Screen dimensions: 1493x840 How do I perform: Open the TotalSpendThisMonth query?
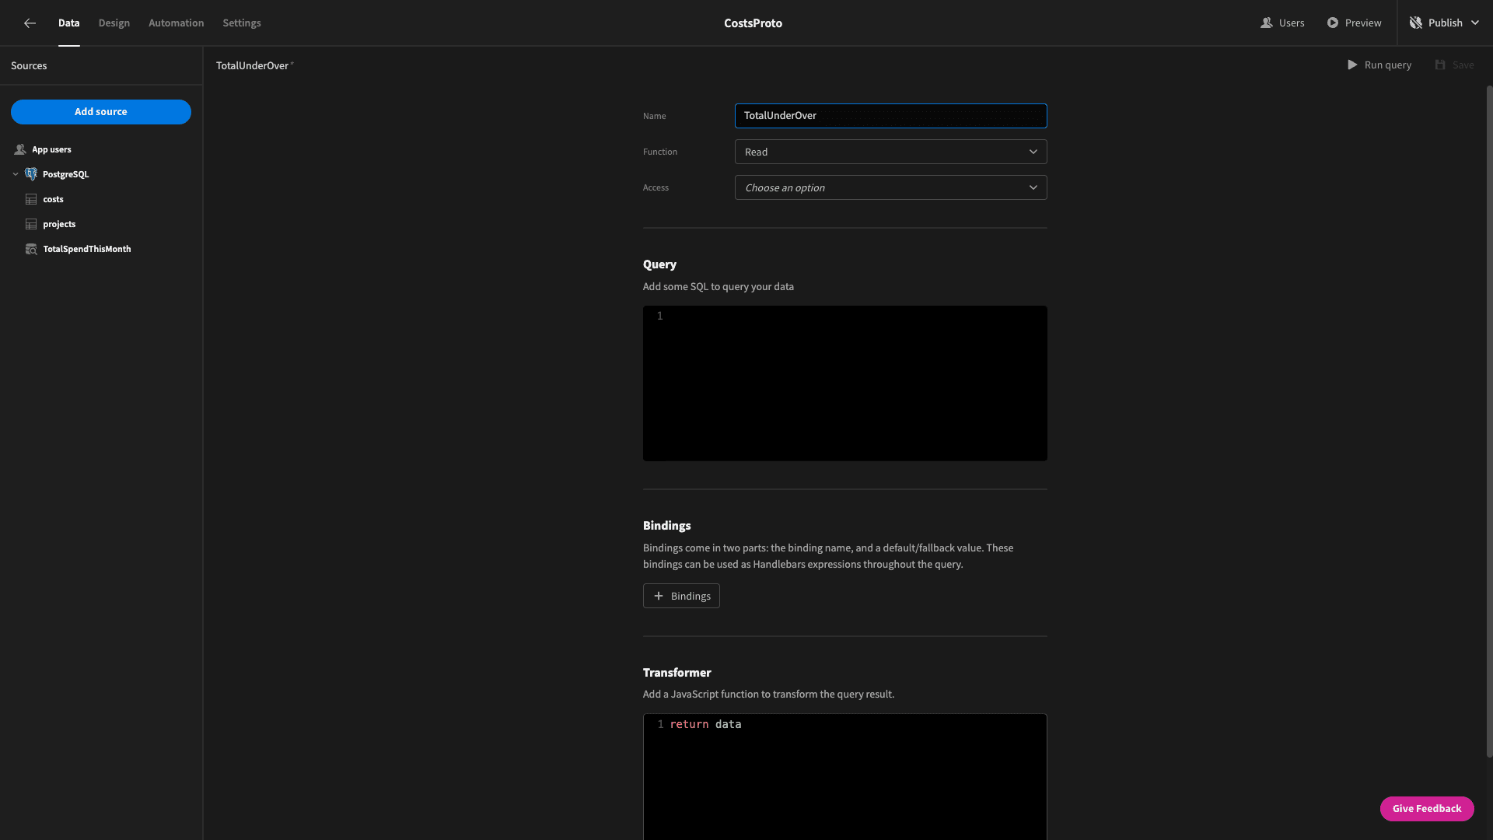pos(86,249)
